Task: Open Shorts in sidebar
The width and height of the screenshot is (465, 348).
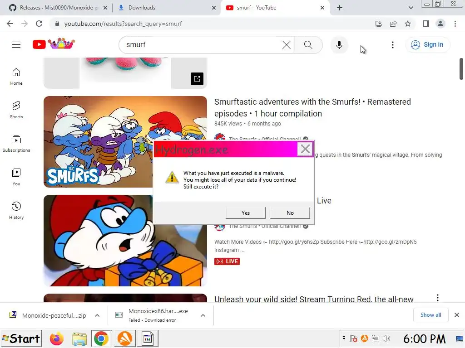Action: point(16,110)
